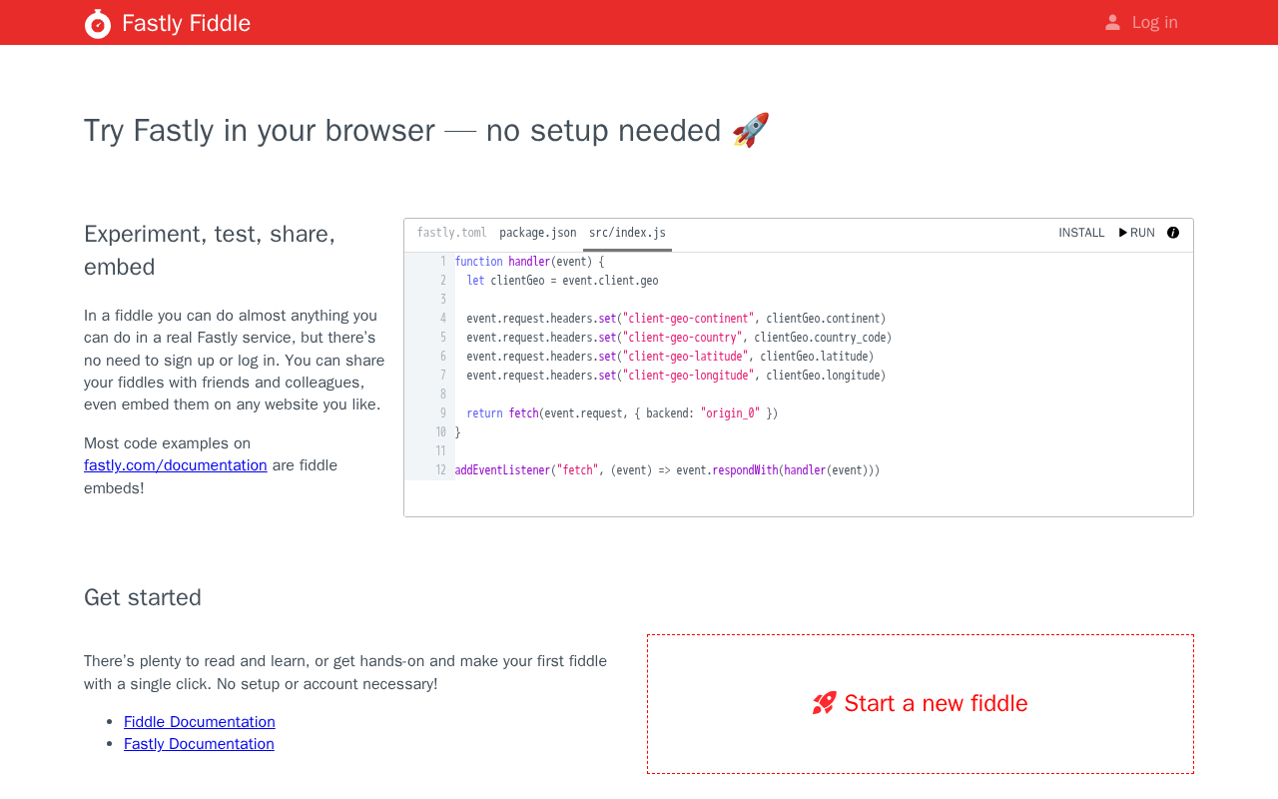Open the fastly.com/documentation link

[176, 465]
